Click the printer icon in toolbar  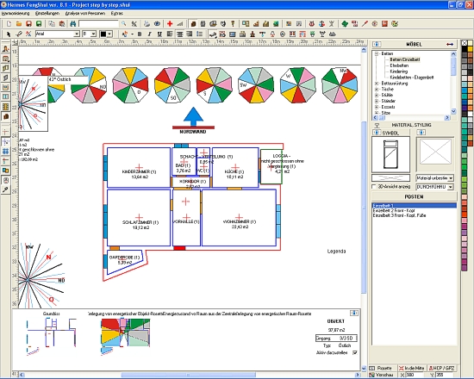click(147, 23)
